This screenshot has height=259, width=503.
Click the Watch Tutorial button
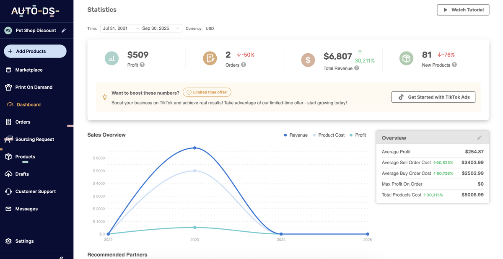coord(463,10)
